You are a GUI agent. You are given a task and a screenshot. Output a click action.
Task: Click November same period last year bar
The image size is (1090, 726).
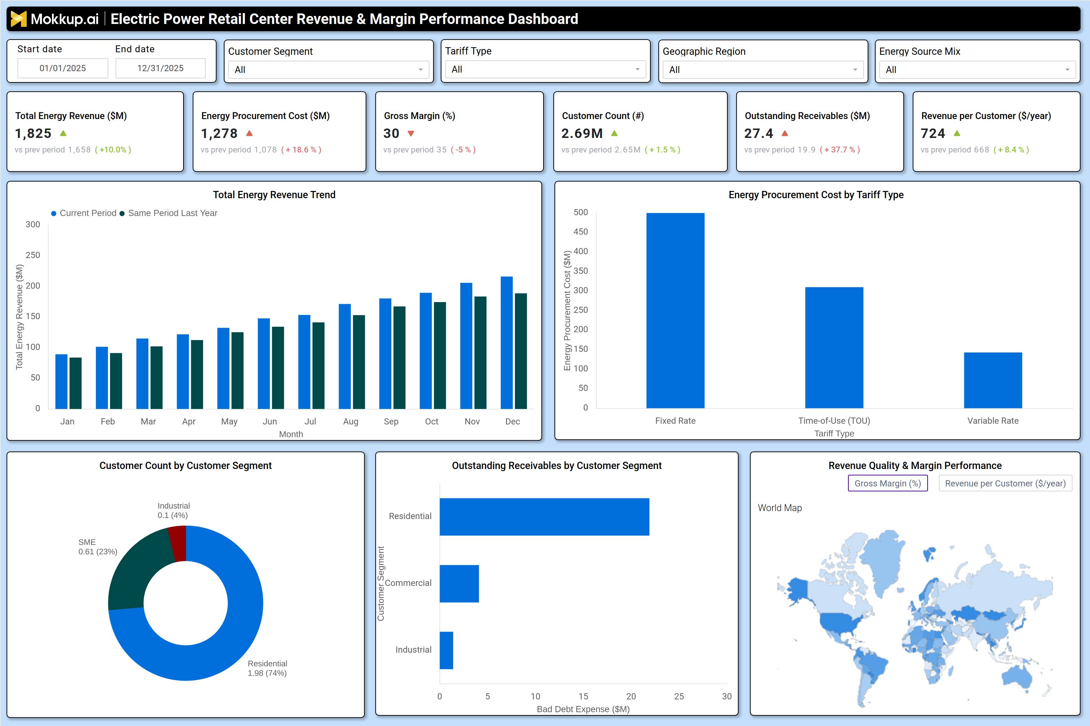481,353
